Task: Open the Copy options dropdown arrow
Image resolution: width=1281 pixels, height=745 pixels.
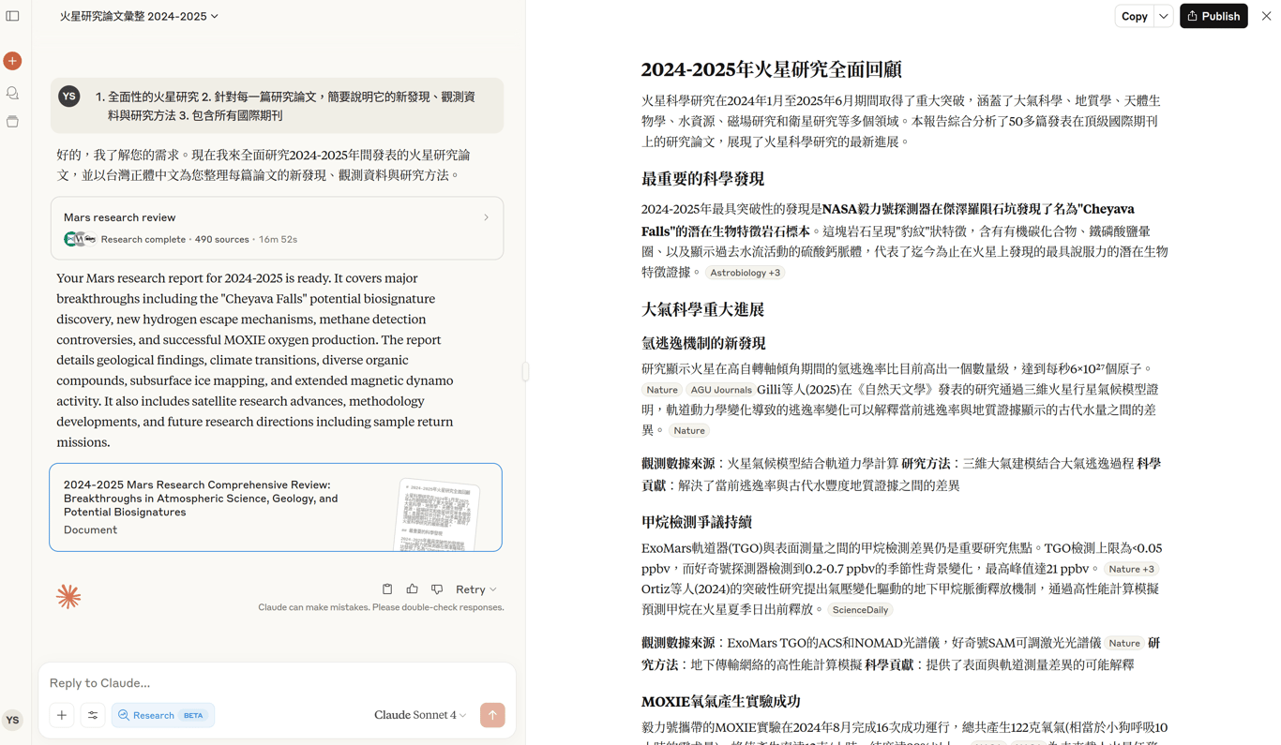Action: tap(1164, 16)
